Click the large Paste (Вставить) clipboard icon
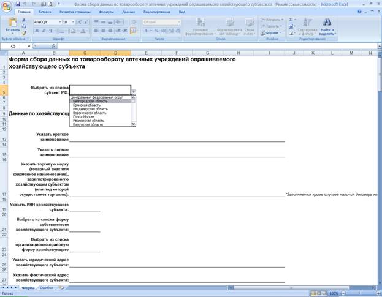This screenshot has width=382, height=297. pyautogui.click(x=12, y=24)
